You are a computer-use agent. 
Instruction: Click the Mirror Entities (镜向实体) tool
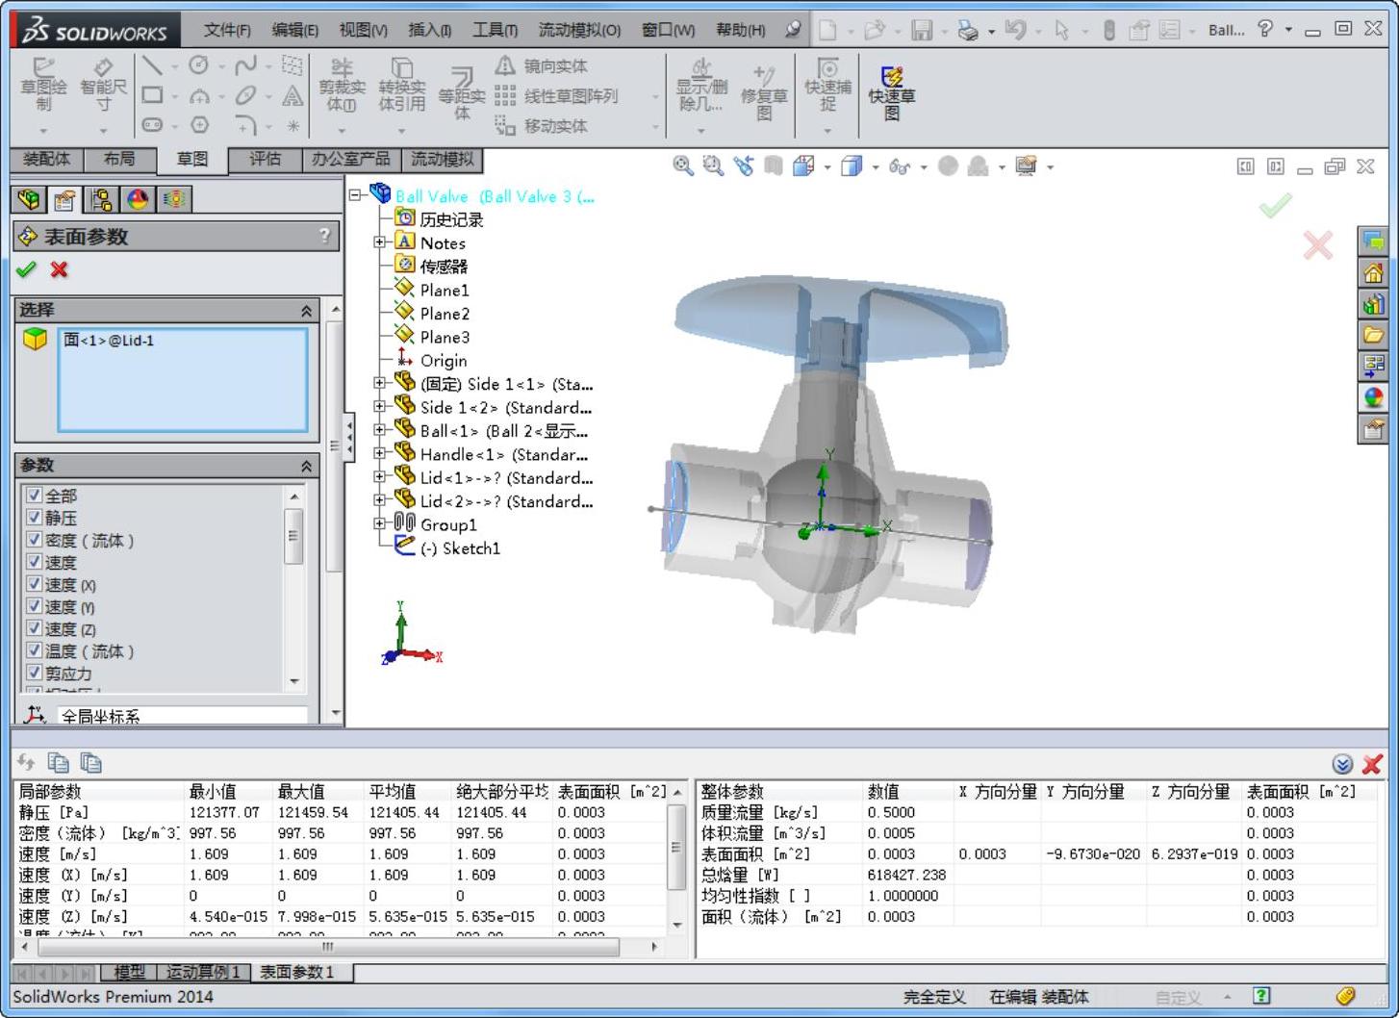tap(542, 66)
